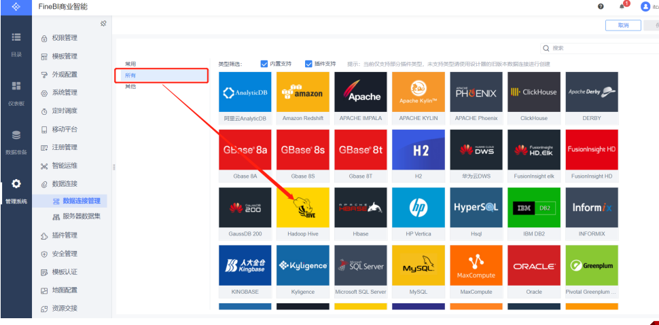Viewport: 659px width, 325px height.
Task: Select the Amazon Redshift tile
Action: tap(302, 98)
